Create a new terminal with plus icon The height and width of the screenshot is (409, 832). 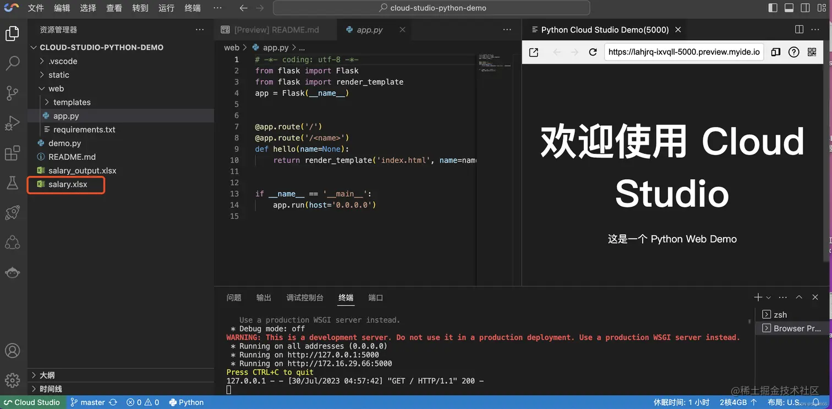click(758, 297)
